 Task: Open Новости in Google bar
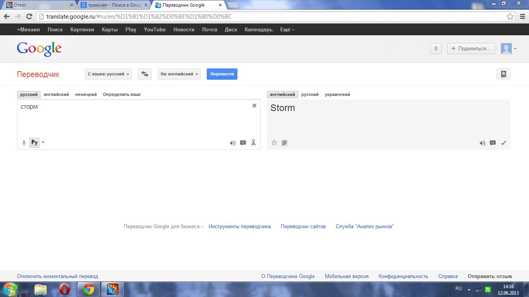(x=184, y=30)
